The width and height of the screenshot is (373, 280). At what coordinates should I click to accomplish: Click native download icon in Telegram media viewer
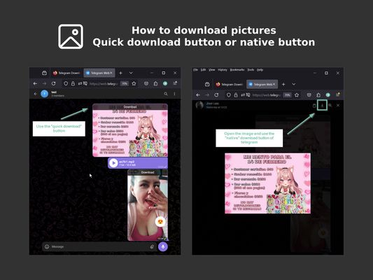click(x=322, y=105)
